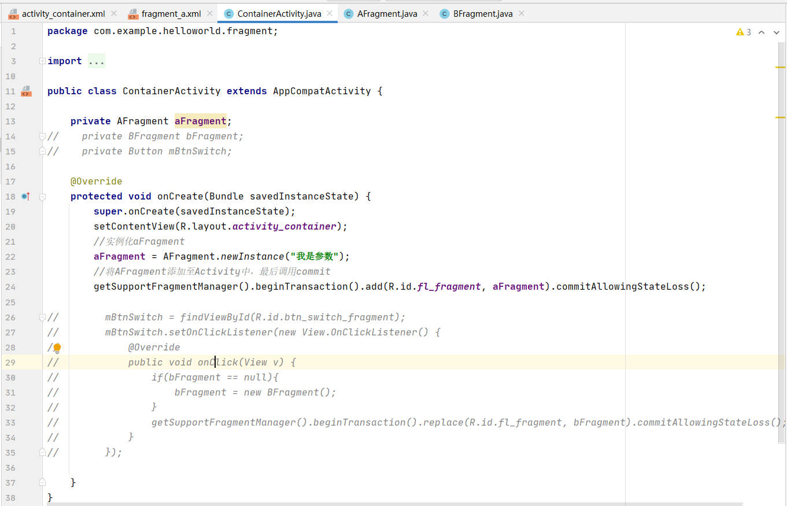Screen dimensions: 787x506
Task: Click the yellow lightbulb quick-fix icon
Action: [57, 348]
